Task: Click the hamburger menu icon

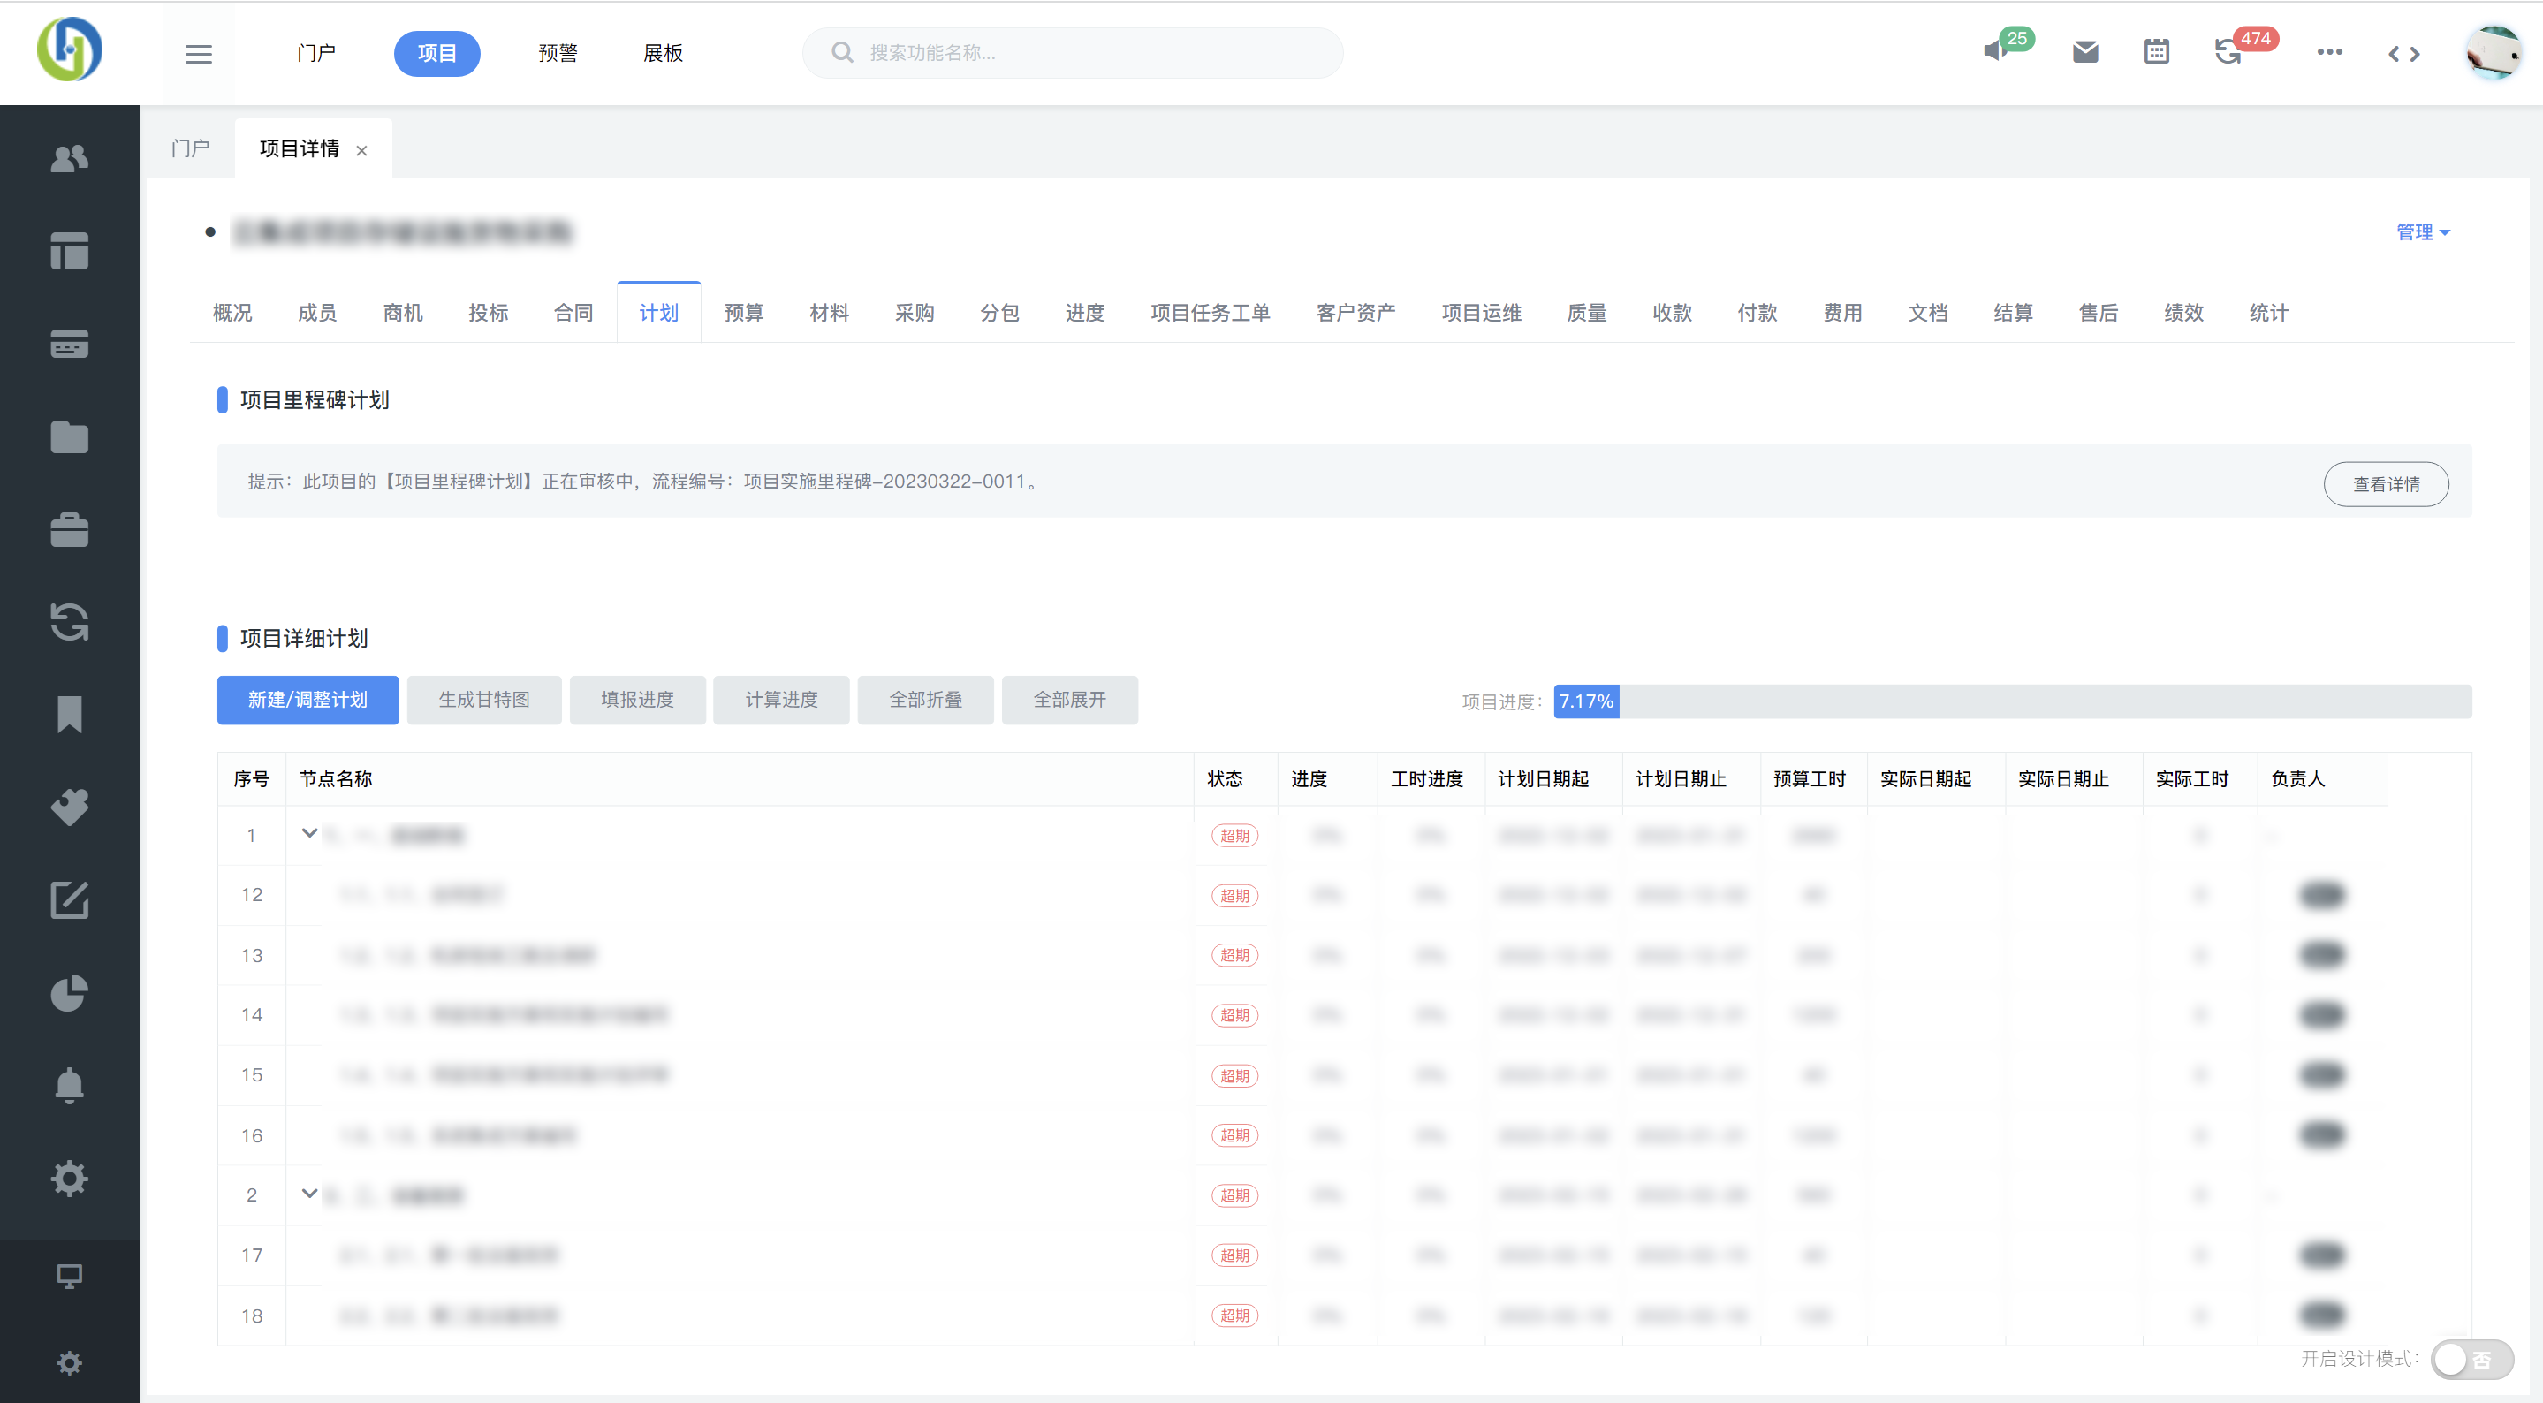Action: 199,53
